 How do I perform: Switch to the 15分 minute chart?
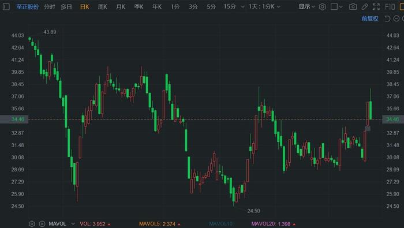pos(230,7)
